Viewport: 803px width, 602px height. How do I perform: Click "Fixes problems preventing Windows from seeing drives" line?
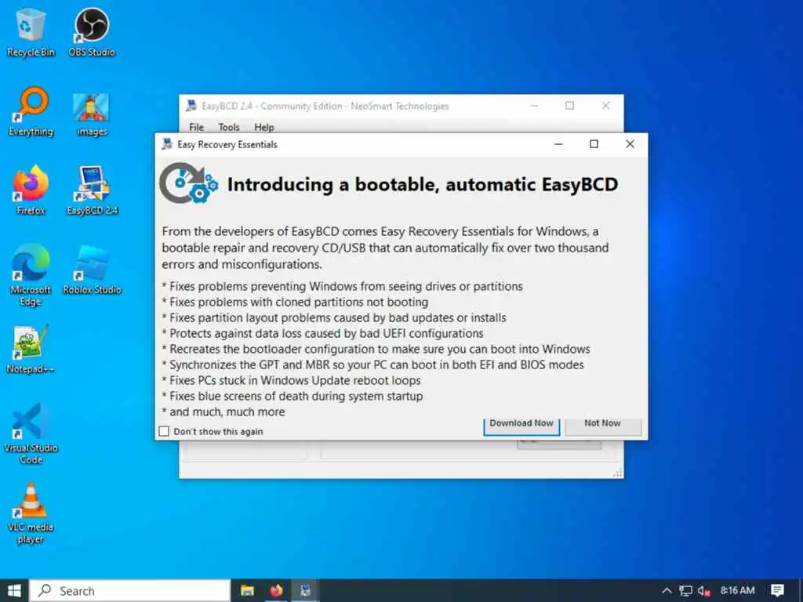pyautogui.click(x=342, y=286)
